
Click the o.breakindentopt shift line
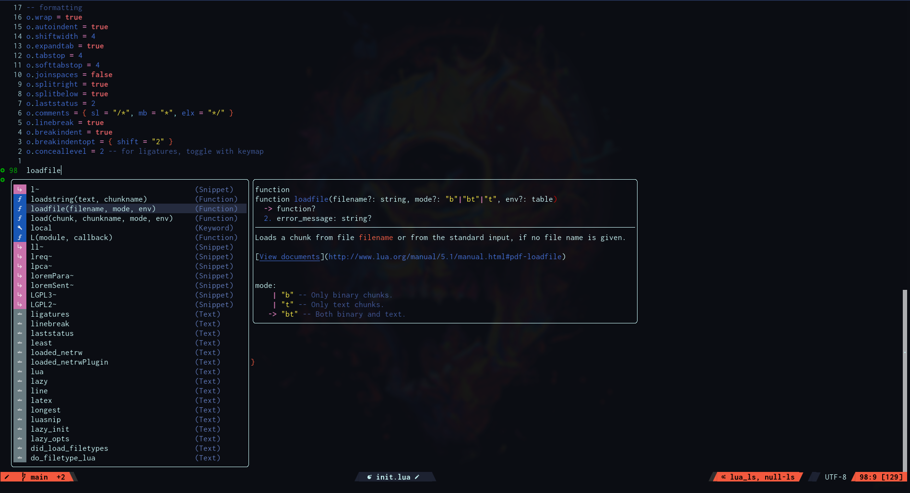[x=99, y=142]
